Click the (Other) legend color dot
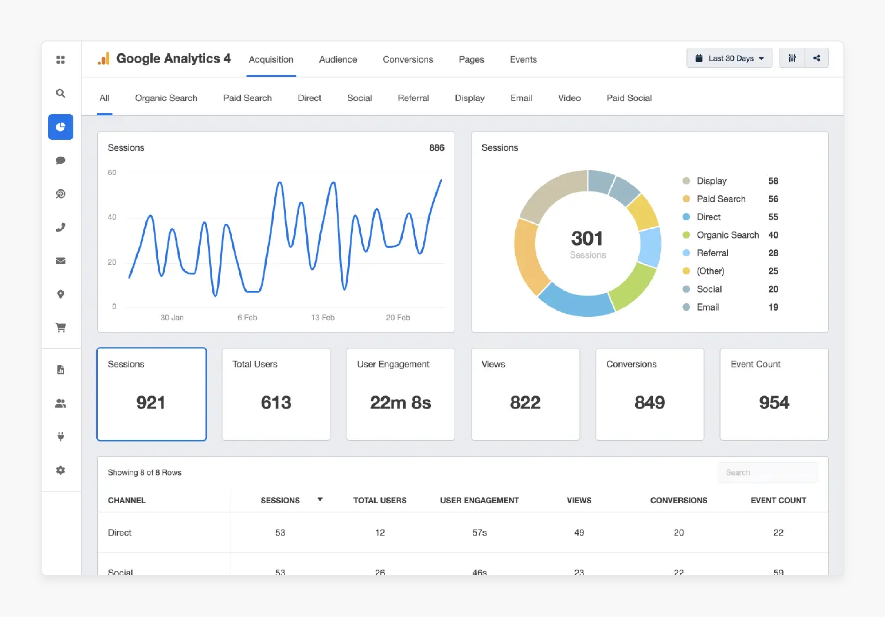885x617 pixels. (x=686, y=271)
